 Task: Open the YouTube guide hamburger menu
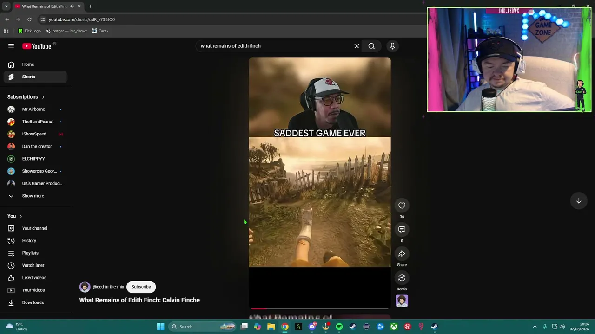click(11, 46)
